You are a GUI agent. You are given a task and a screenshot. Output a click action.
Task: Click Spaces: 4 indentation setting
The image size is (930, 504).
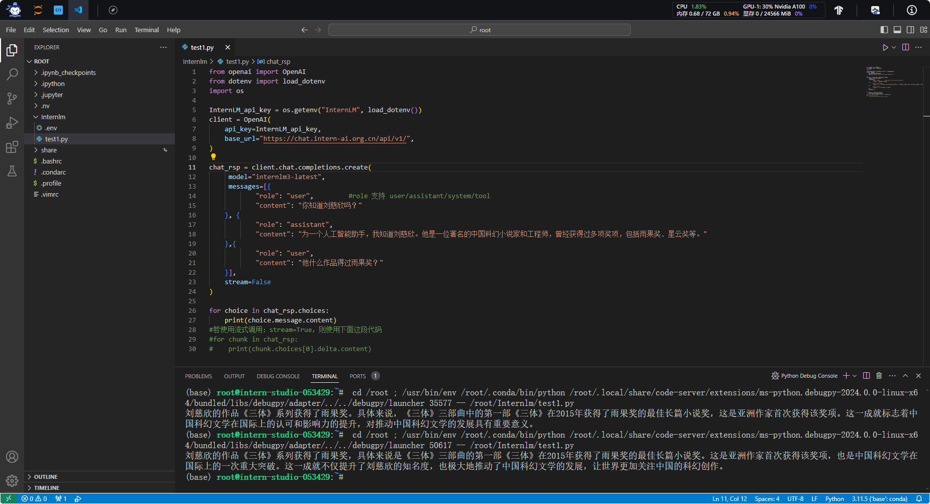(767, 498)
